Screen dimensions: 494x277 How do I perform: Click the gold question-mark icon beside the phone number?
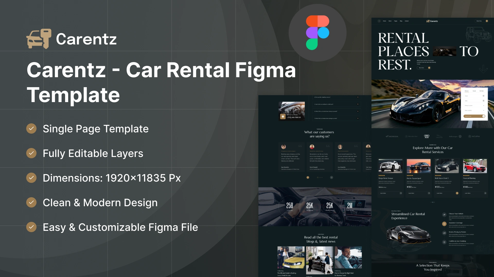coord(283,117)
